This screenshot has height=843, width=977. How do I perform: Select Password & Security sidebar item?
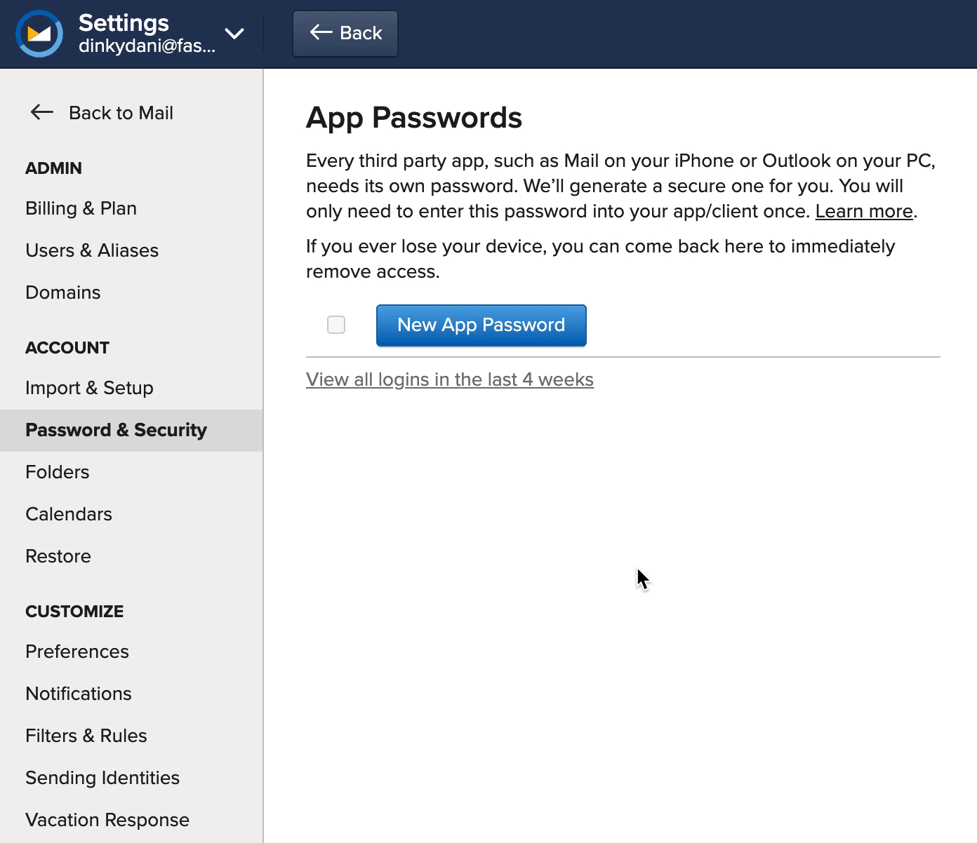pyautogui.click(x=116, y=430)
